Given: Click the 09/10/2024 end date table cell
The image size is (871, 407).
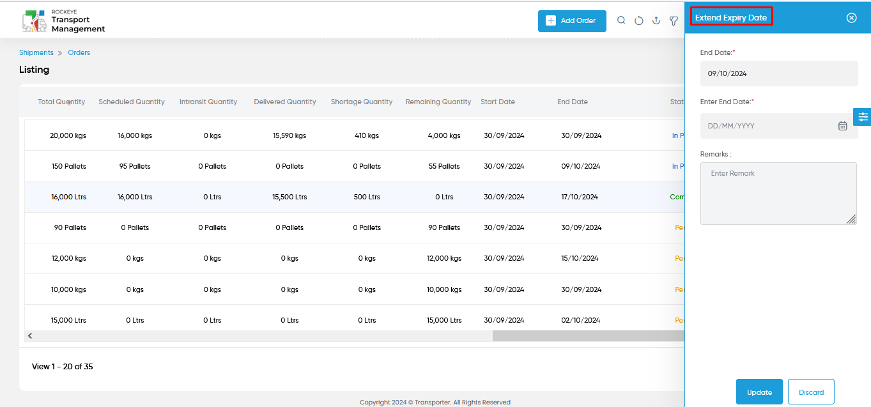Looking at the screenshot, I should pyautogui.click(x=581, y=166).
